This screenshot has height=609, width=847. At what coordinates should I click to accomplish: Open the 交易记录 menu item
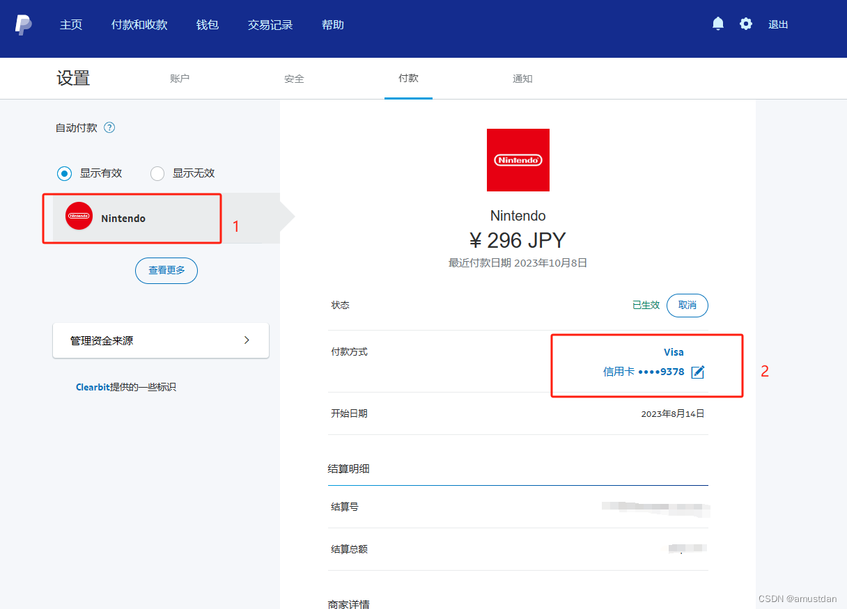(270, 24)
